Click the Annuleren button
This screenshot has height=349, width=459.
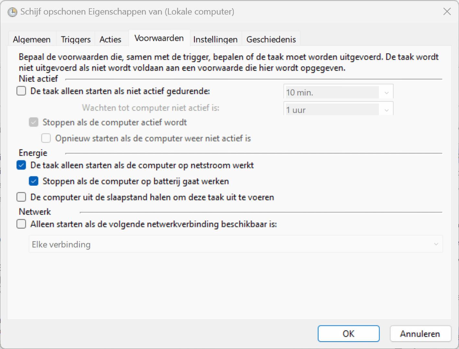point(420,333)
